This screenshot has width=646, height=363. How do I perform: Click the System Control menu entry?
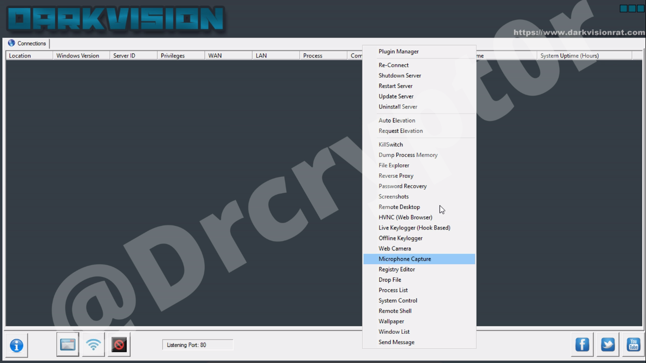pos(419,301)
